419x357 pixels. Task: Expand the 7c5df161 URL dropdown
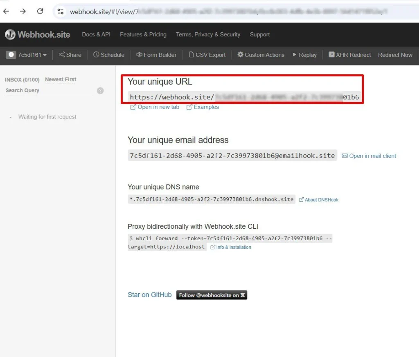[32, 55]
